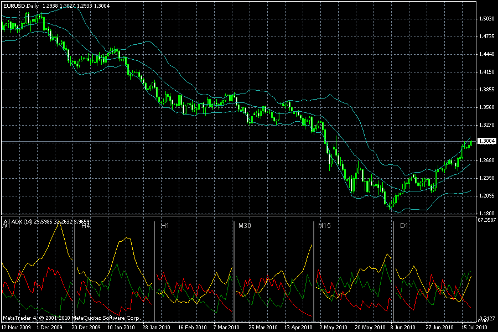Viewport: 498px width, 332px height.
Task: Click the 1.2095 price axis label
Action: click(486, 196)
